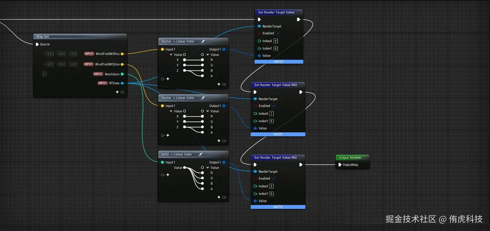Screen dimensions: 490x231
Task: Click the plus icon at bottom right of int32 node
Action: click(219, 197)
